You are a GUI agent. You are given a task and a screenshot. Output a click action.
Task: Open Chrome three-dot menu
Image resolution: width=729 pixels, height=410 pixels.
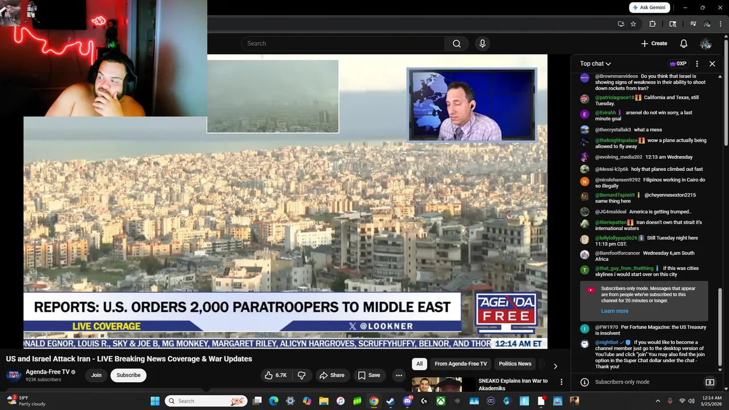[720, 24]
